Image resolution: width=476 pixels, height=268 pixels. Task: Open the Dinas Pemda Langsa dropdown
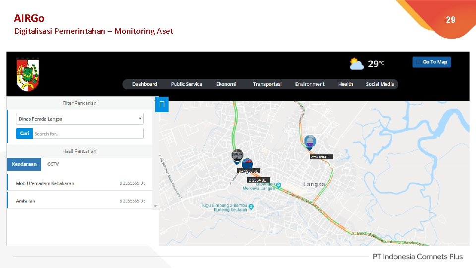[79, 119]
